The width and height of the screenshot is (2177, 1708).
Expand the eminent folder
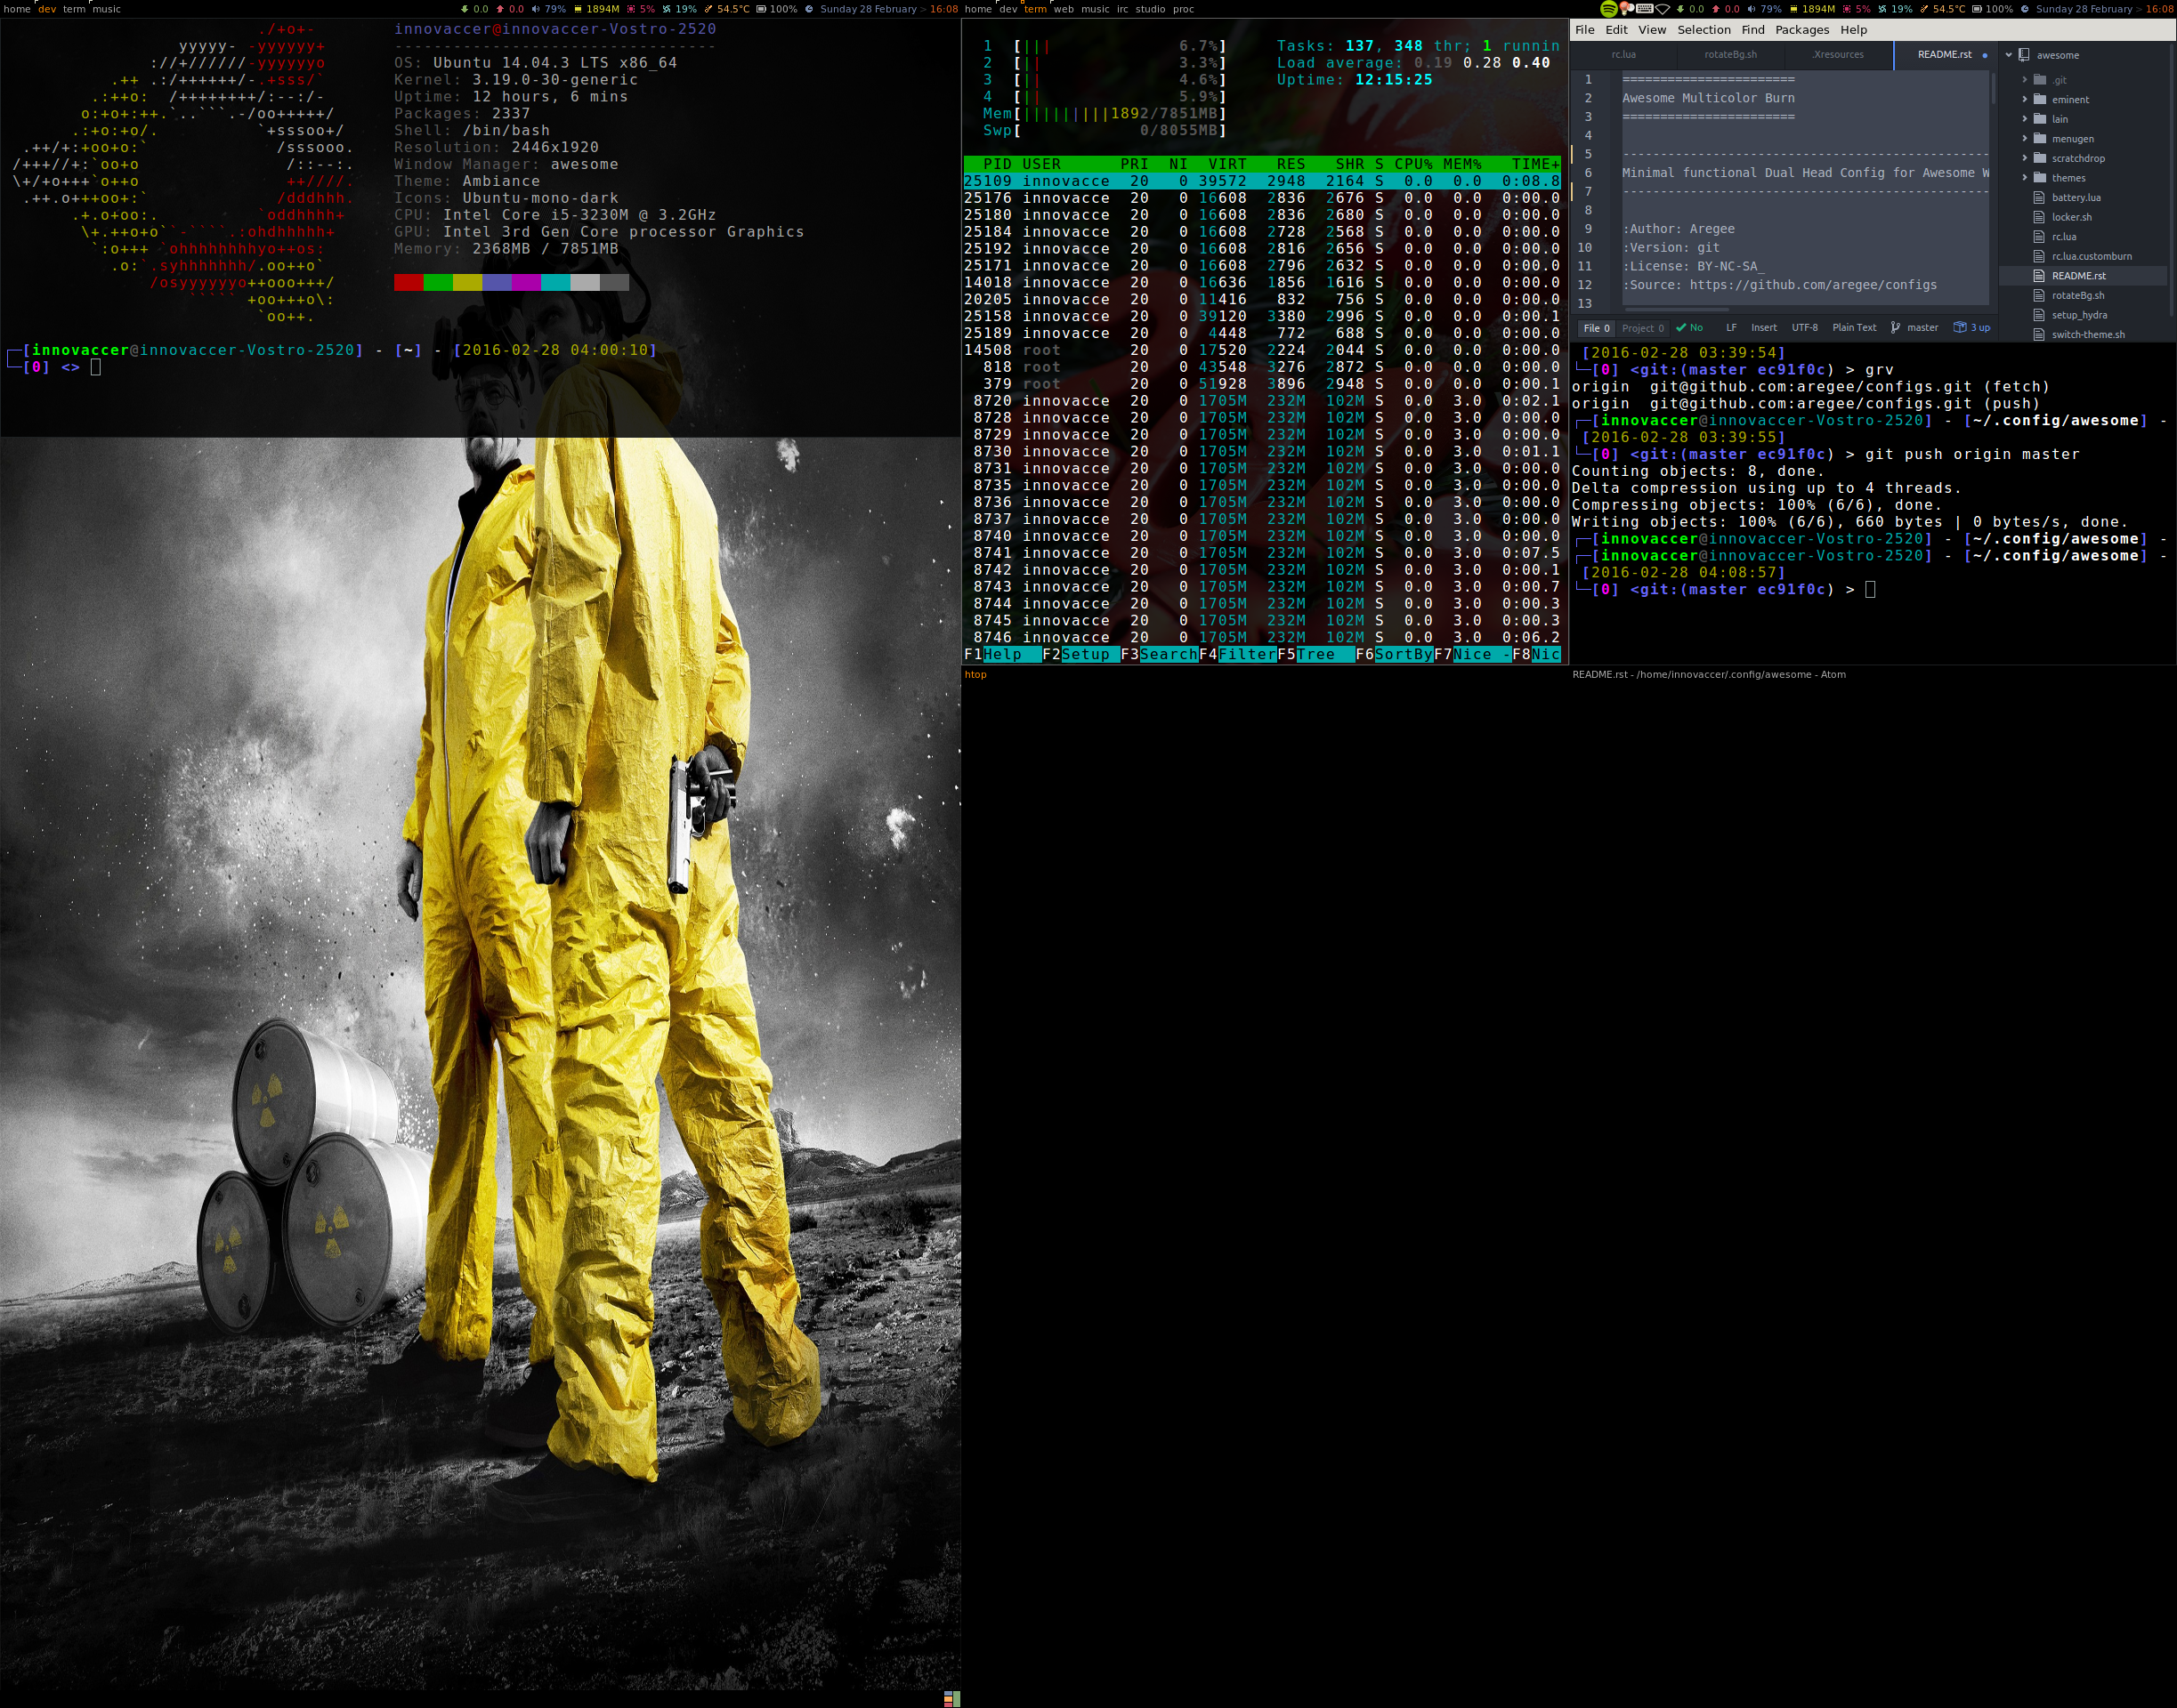click(x=2025, y=99)
